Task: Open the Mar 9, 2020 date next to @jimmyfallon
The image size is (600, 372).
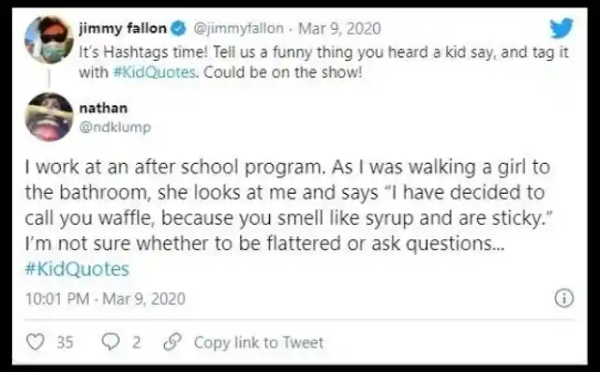Action: pyautogui.click(x=339, y=29)
